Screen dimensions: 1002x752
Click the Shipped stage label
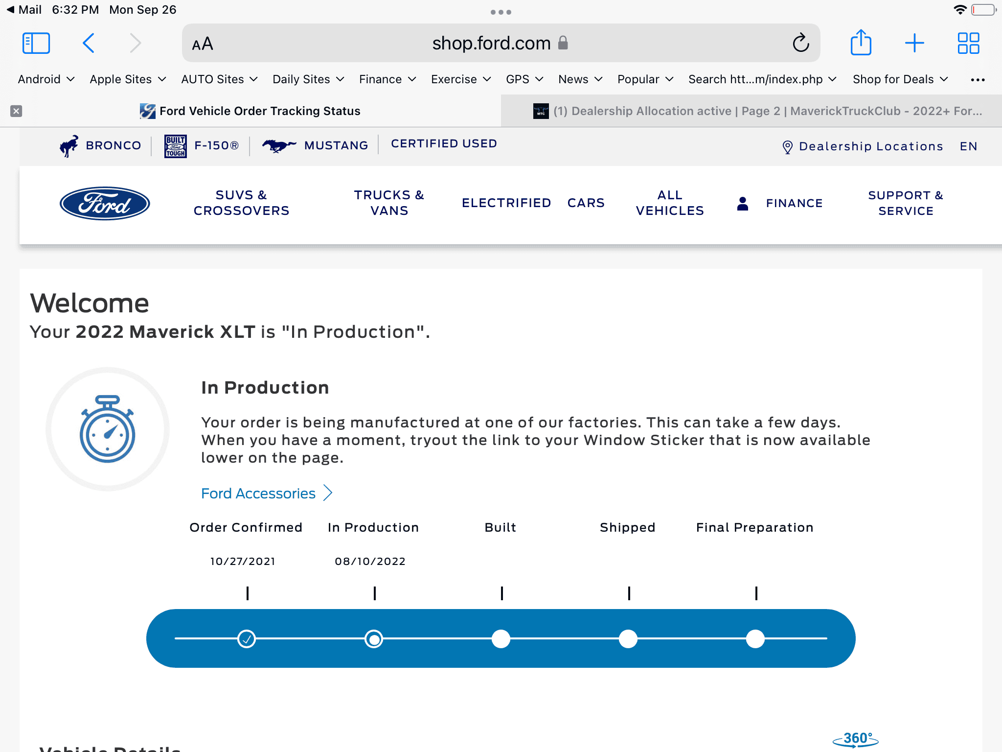[x=628, y=527]
